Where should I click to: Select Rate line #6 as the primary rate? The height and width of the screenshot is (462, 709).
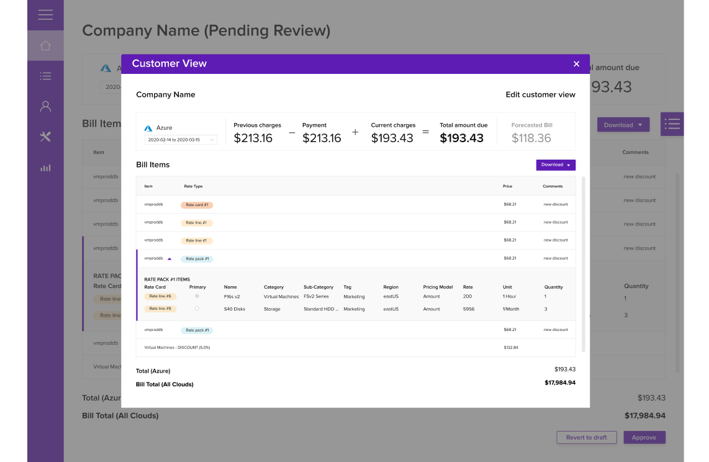click(197, 296)
